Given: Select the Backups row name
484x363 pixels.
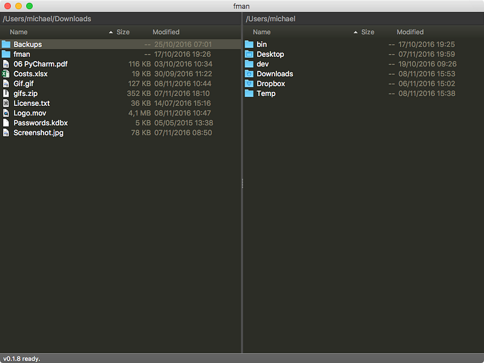Looking at the screenshot, I should (28, 44).
